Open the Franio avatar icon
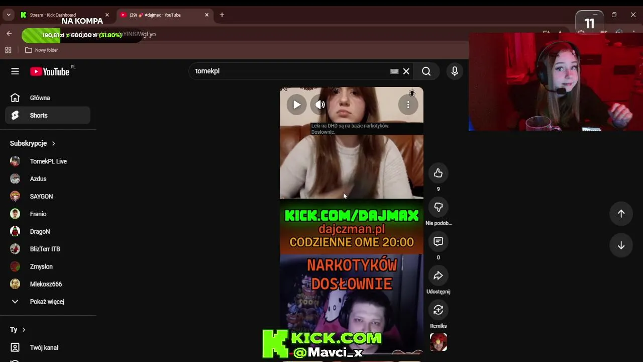The height and width of the screenshot is (362, 643). (x=15, y=214)
